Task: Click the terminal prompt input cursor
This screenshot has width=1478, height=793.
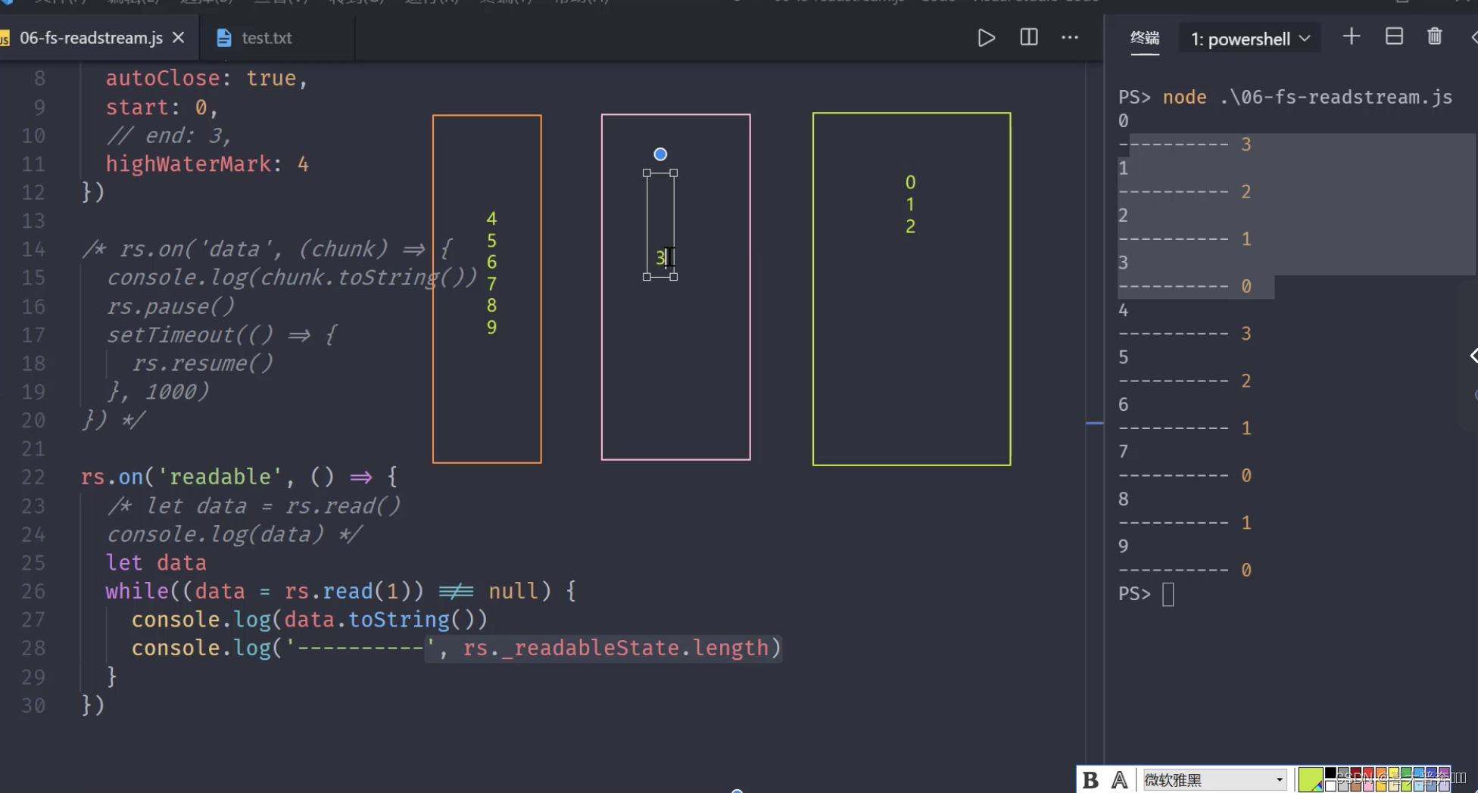Action: [x=1168, y=595]
